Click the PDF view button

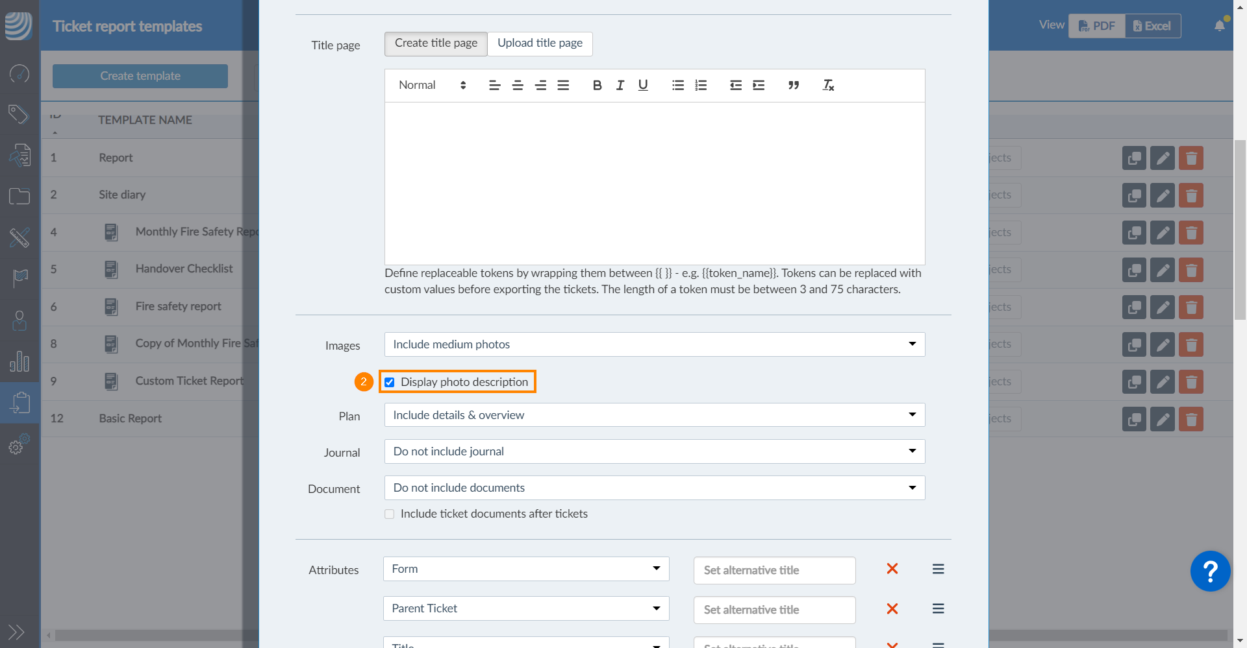coord(1097,26)
